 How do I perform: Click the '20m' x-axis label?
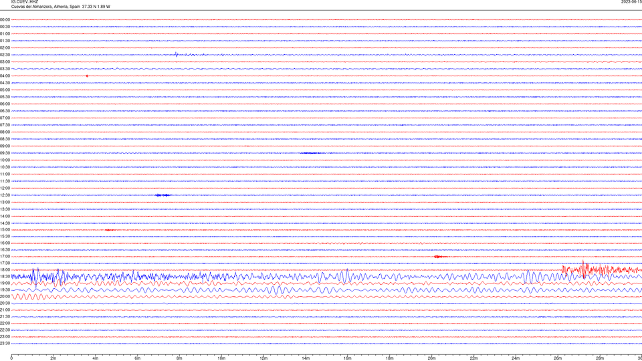click(x=431, y=358)
